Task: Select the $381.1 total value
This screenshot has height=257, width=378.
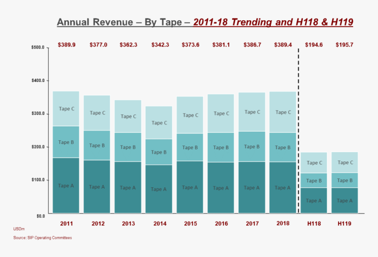Action: [x=221, y=45]
